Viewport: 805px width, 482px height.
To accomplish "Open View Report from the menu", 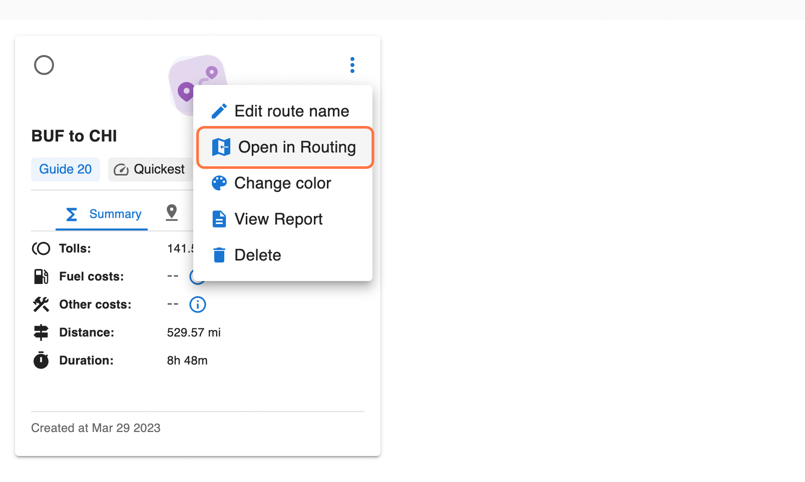I will click(283, 219).
